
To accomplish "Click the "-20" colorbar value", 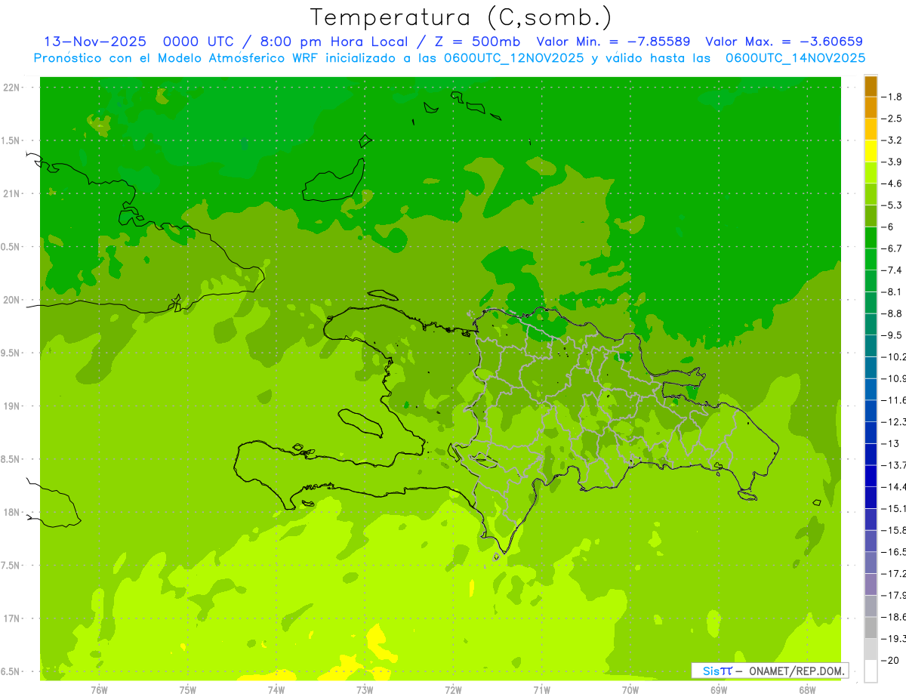I will click(x=889, y=660).
